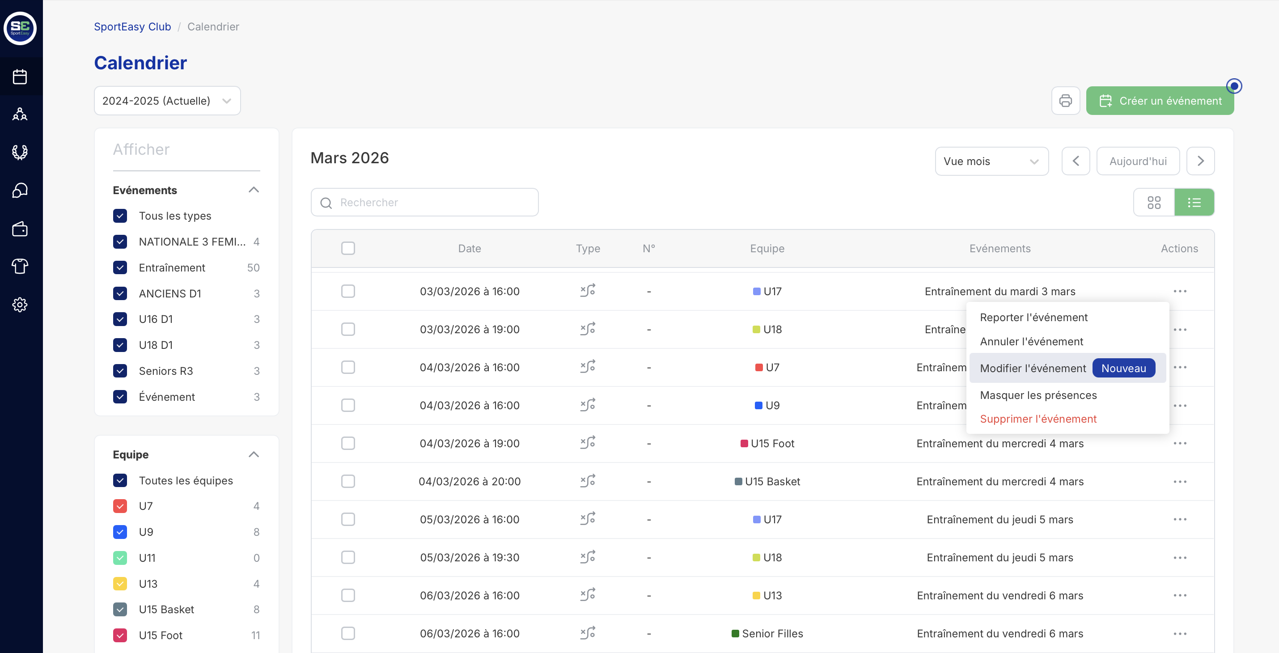Toggle the U15 Basket team checkbox

pyautogui.click(x=120, y=609)
